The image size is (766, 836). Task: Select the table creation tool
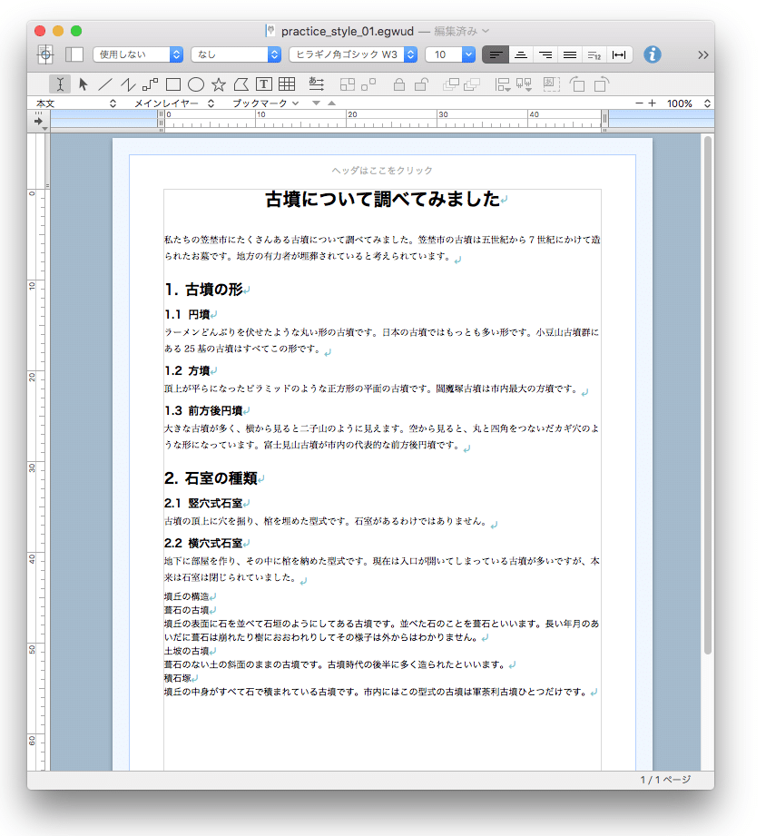coord(287,84)
